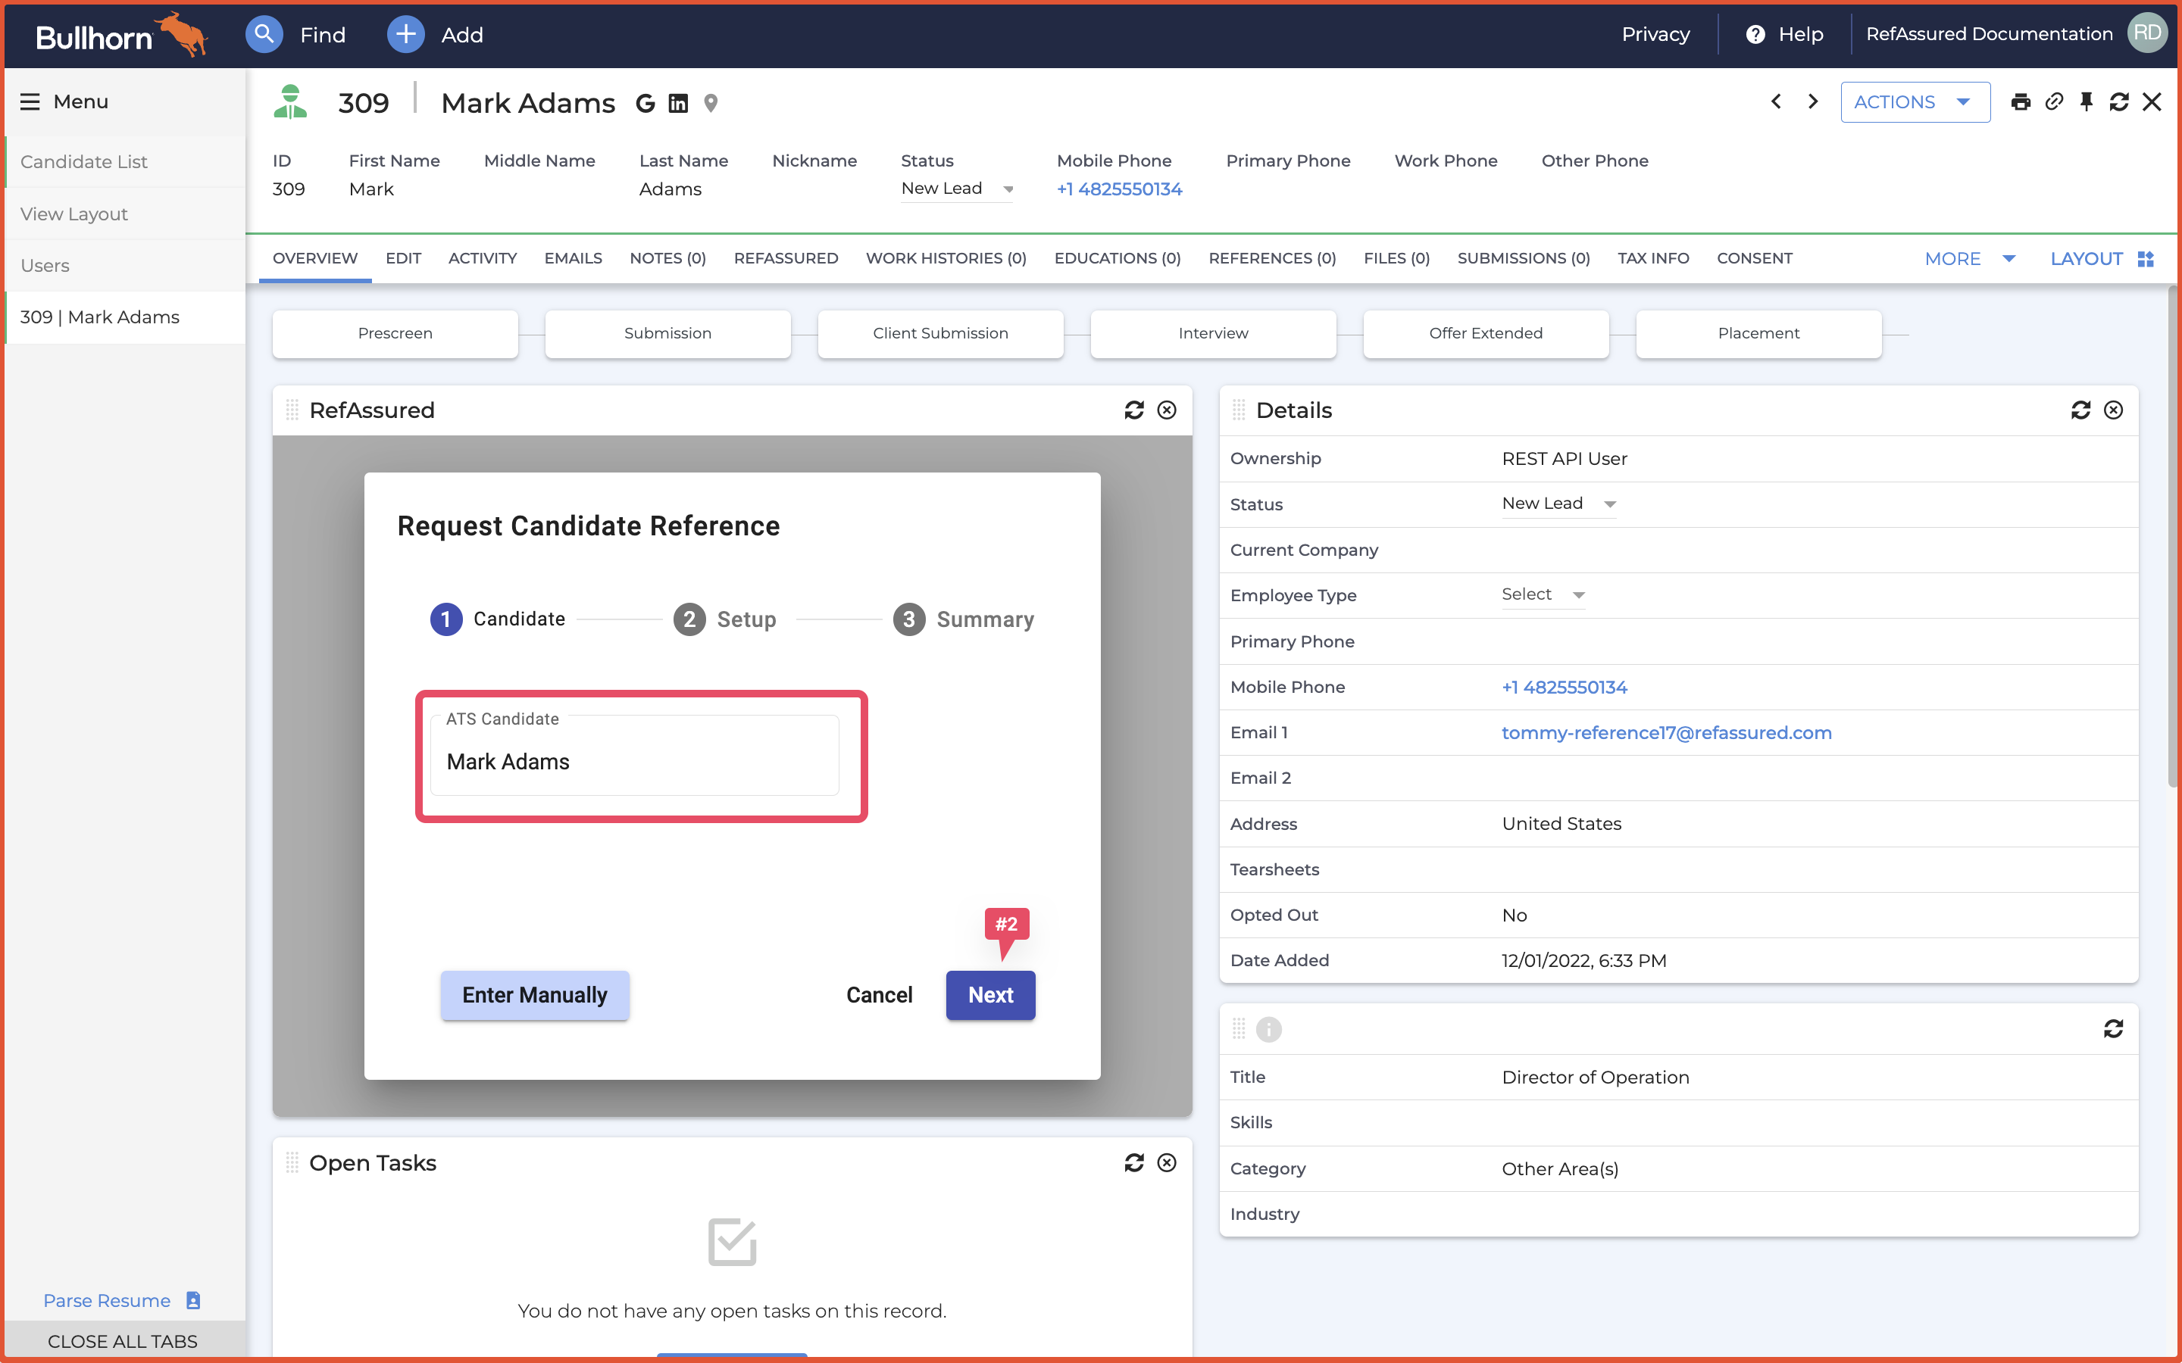Click the print icon
Image resolution: width=2182 pixels, height=1363 pixels.
tap(2021, 102)
